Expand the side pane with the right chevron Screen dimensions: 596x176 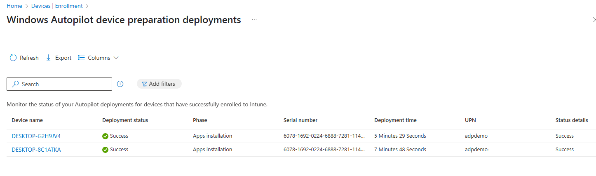(594, 20)
